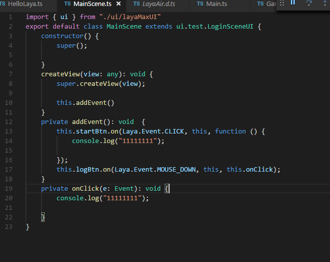Open the LayaAir.d.ts editor tab

coord(158,4)
